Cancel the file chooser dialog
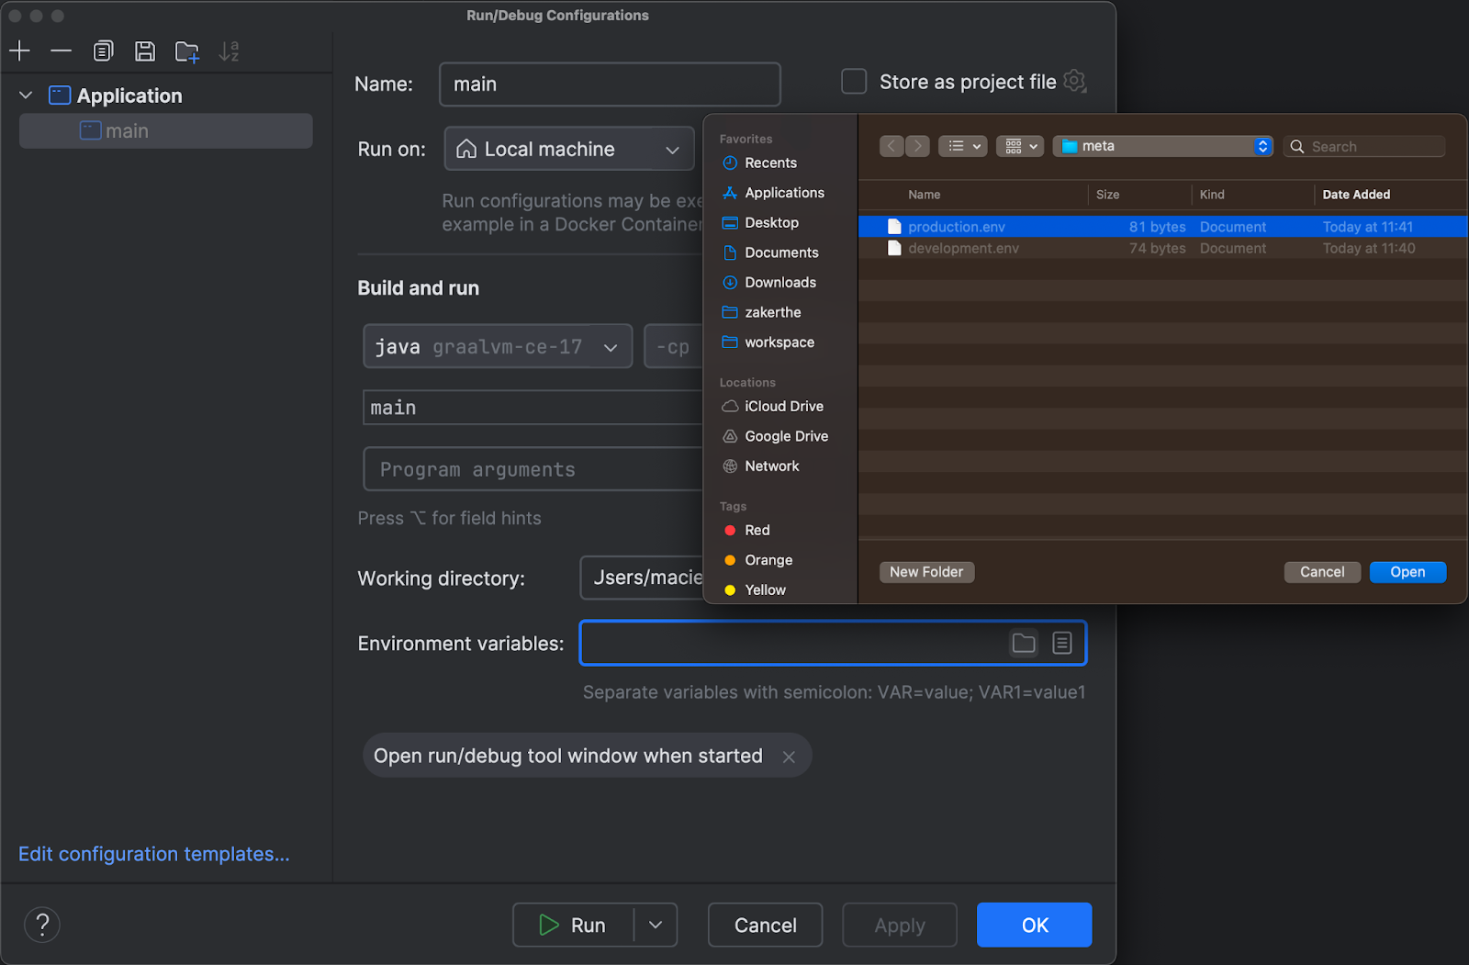 coord(1322,572)
